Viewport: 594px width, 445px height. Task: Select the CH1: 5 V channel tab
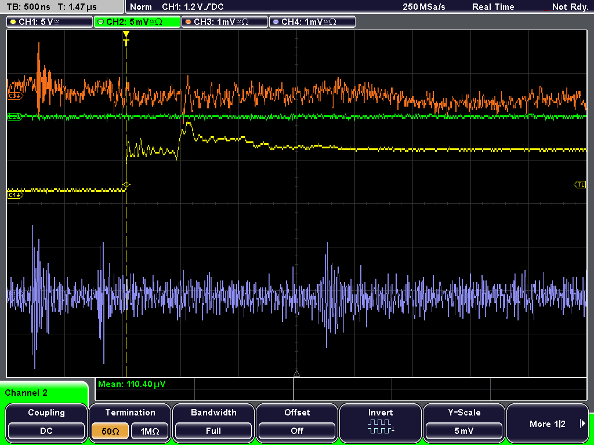pos(50,22)
